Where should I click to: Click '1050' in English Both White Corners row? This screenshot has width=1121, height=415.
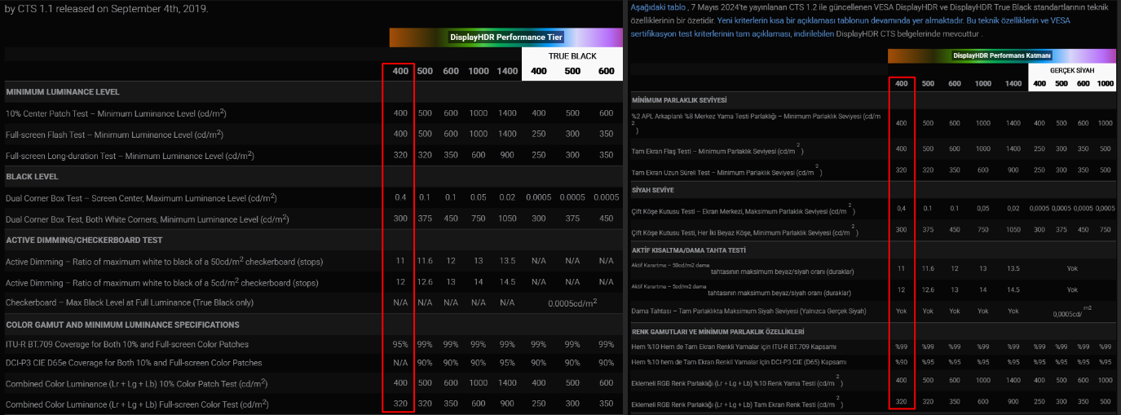pyautogui.click(x=507, y=219)
